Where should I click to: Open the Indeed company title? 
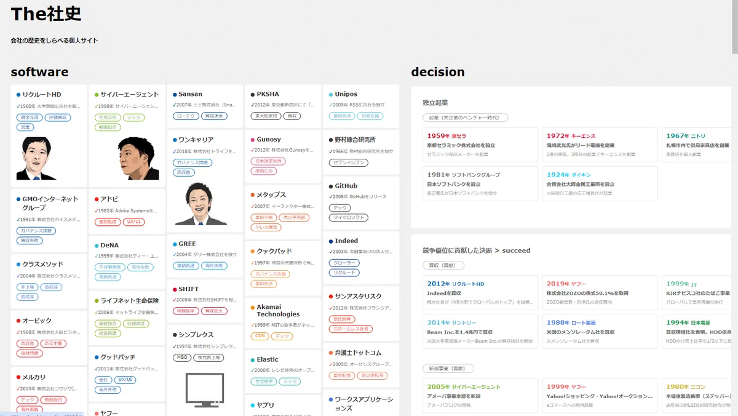[346, 241]
